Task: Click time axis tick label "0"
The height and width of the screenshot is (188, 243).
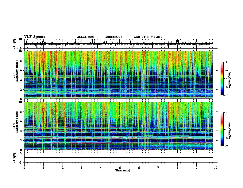Action: [x=24, y=168]
